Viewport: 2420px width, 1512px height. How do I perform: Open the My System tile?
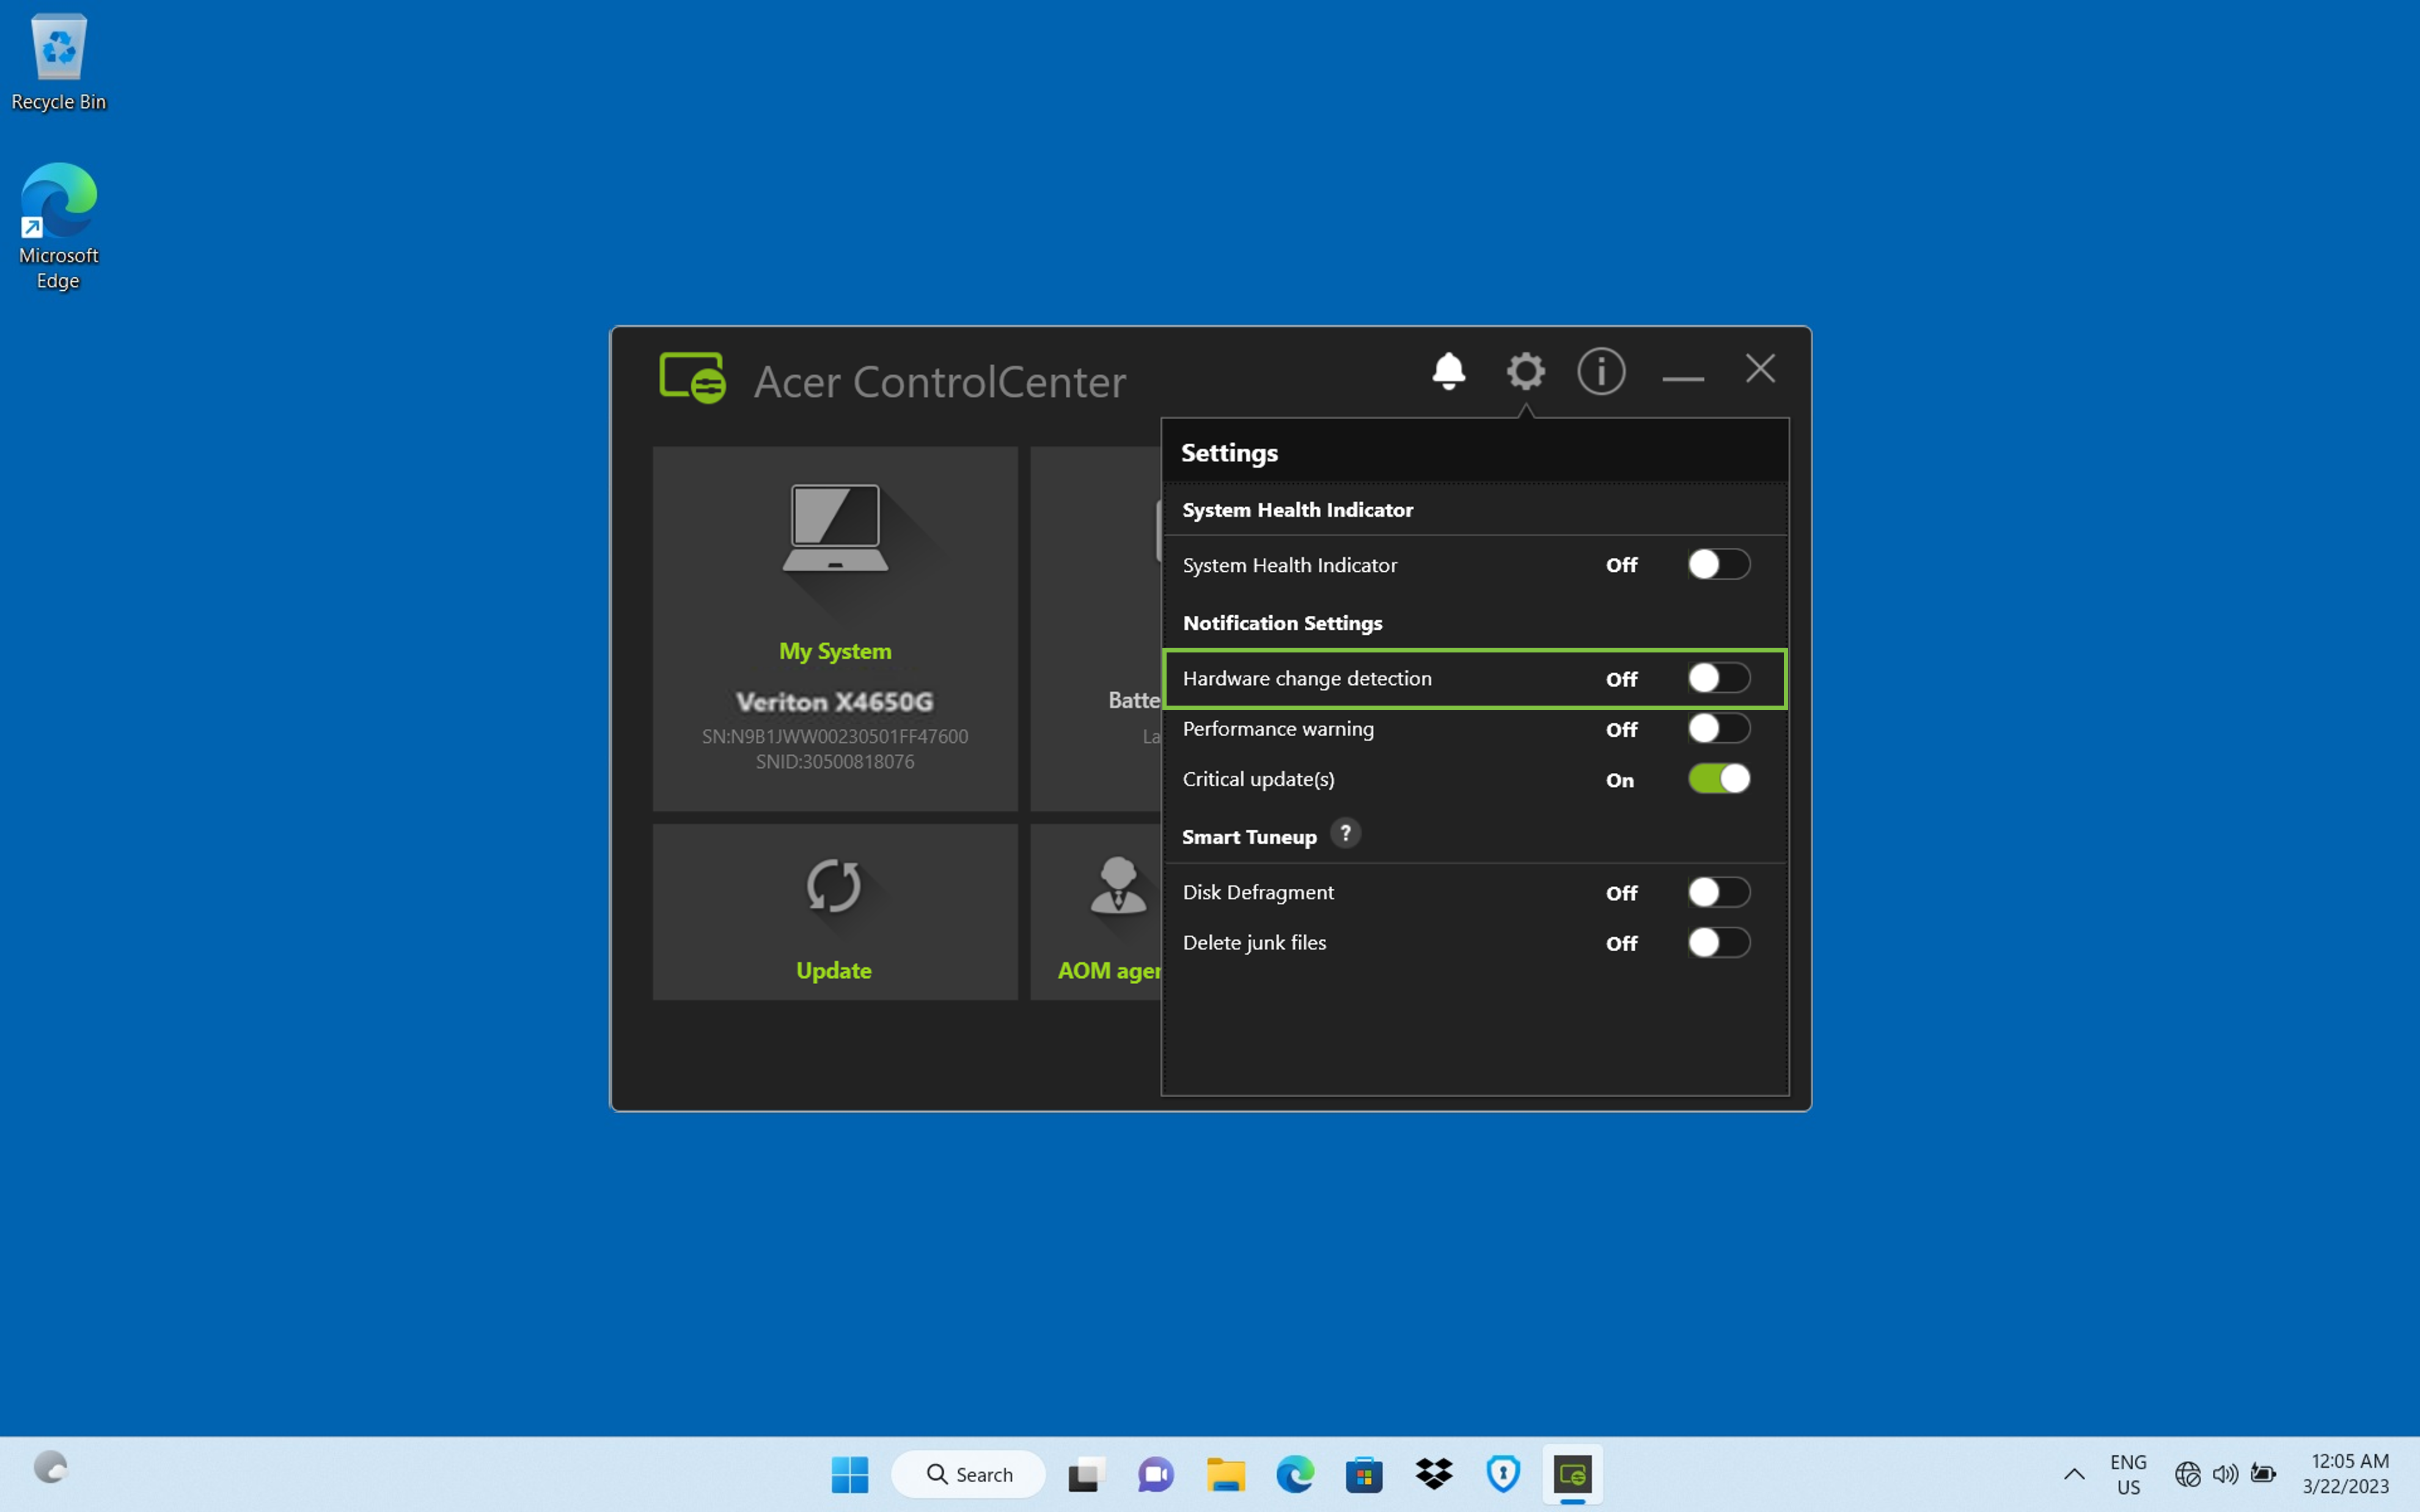pyautogui.click(x=835, y=628)
